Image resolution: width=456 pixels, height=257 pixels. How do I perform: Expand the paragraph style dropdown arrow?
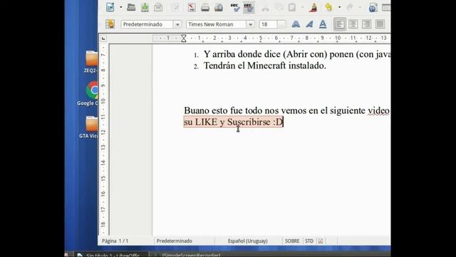[x=177, y=24]
